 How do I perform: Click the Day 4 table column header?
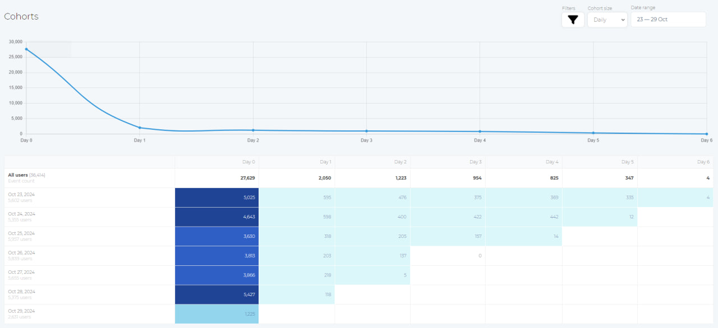pyautogui.click(x=552, y=162)
